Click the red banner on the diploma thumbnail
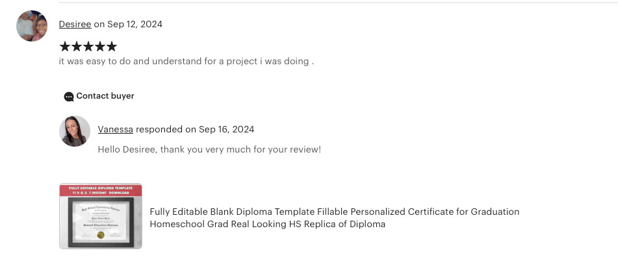 (x=101, y=191)
